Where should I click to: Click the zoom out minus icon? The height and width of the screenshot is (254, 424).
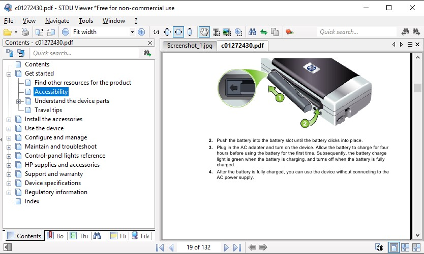(x=65, y=32)
